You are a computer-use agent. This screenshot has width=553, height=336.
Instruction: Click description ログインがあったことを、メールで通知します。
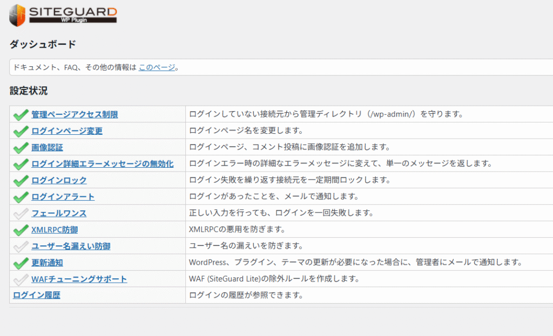[274, 196]
